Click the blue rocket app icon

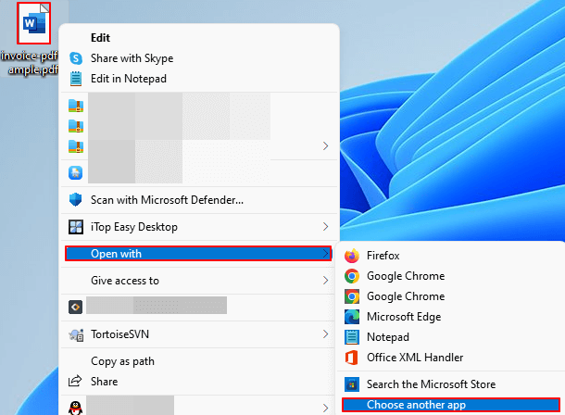[x=75, y=173]
